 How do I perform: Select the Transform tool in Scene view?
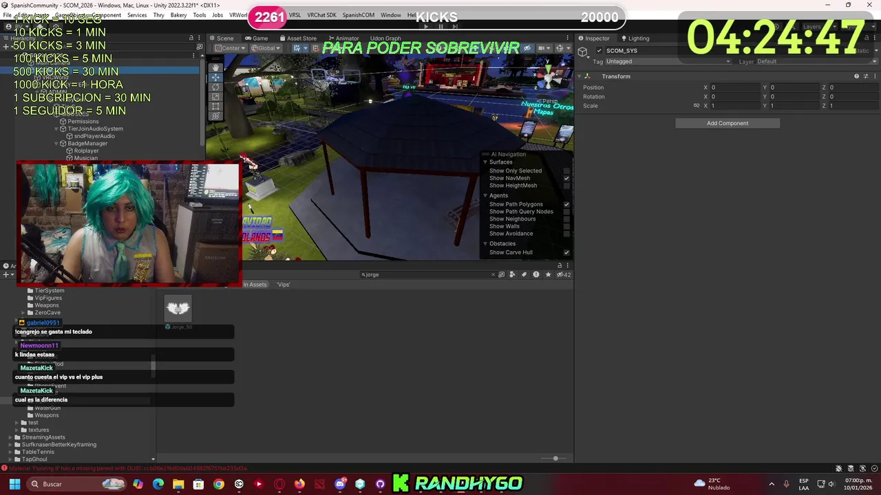click(215, 115)
